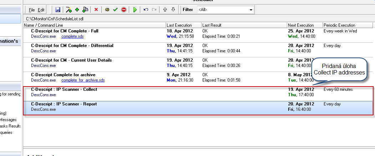Click the move down arrow icon
Screen dimensions: 375x156
(173, 10)
